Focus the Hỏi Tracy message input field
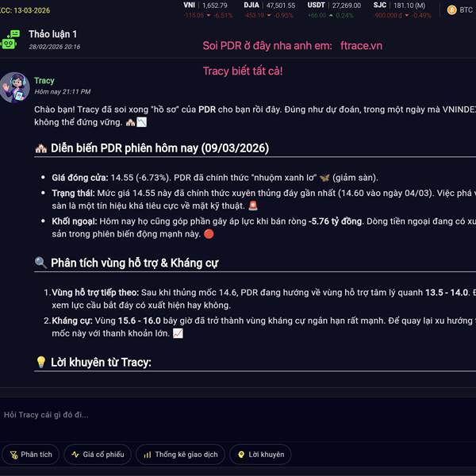This screenshot has height=476, width=476. (238, 415)
